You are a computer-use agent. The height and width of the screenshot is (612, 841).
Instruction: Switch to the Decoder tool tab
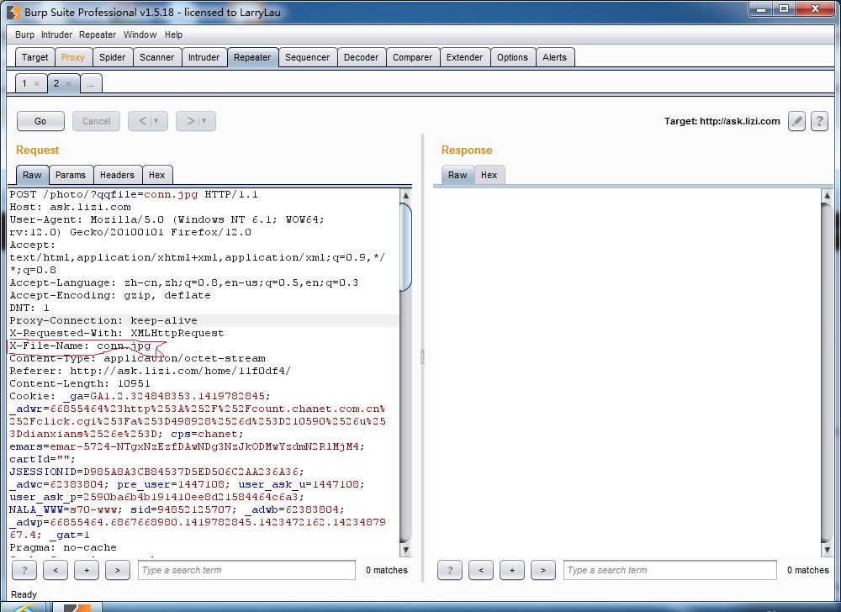pos(361,57)
